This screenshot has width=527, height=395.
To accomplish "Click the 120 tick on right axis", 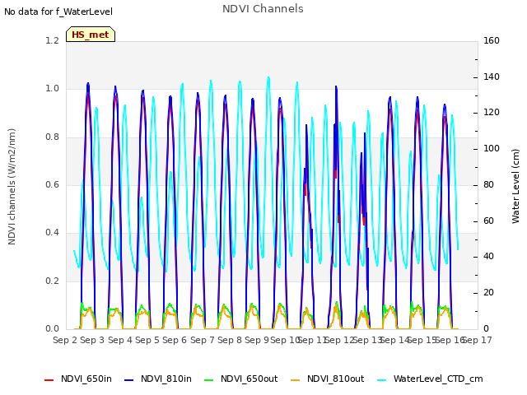I will click(x=492, y=113).
